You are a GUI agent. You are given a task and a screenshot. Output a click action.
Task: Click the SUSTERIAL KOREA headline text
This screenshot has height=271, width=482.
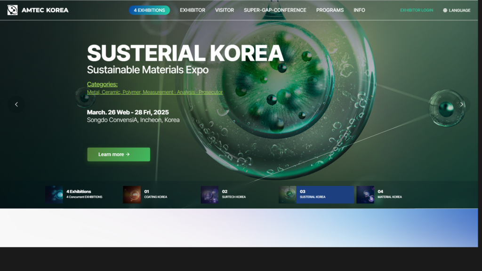pyautogui.click(x=185, y=53)
